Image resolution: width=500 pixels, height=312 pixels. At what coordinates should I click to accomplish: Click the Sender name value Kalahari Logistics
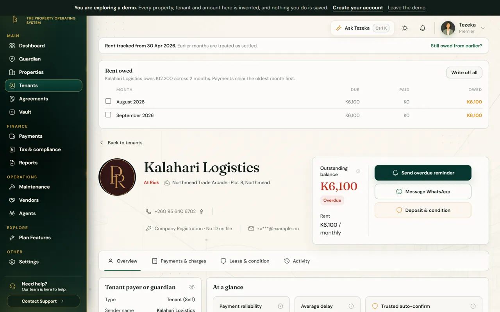(x=176, y=310)
